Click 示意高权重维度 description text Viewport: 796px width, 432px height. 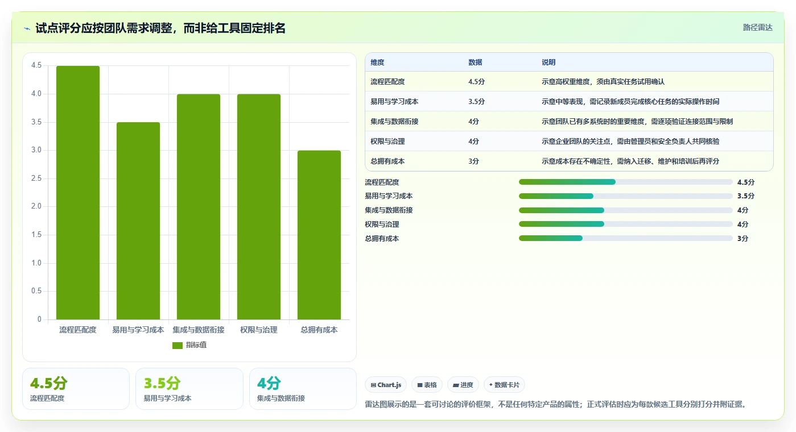click(603, 82)
